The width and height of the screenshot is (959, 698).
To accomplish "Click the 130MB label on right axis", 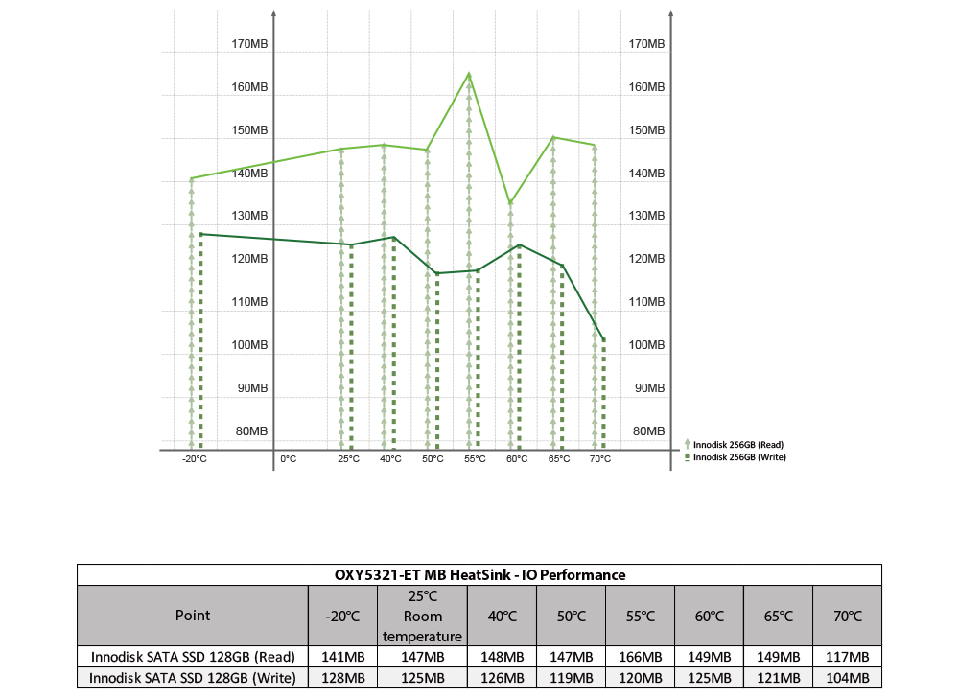I will coord(646,216).
